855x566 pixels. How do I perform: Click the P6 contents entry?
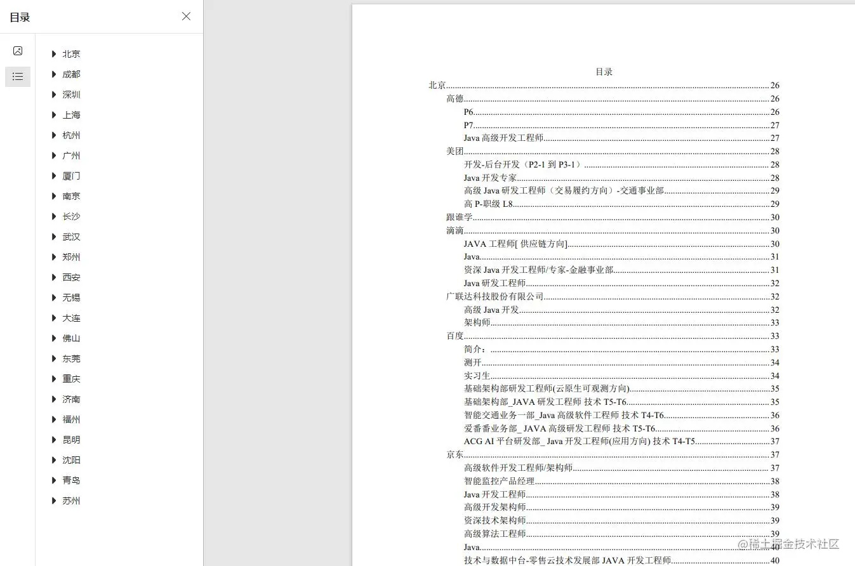[x=622, y=112]
